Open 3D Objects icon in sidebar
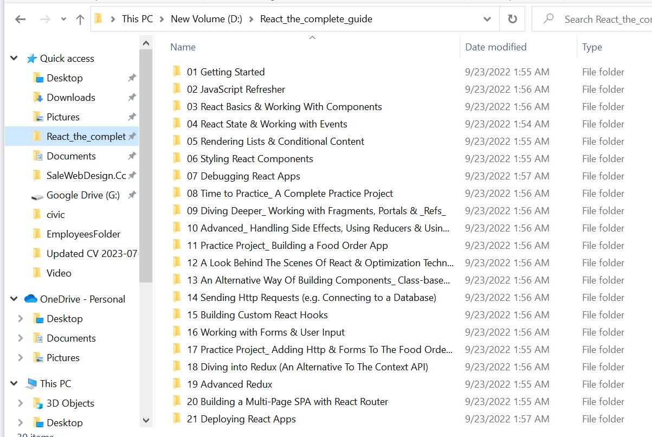This screenshot has width=652, height=437. pyautogui.click(x=37, y=403)
